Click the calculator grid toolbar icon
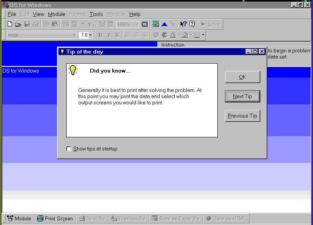Image resolution: width=313 pixels, height=225 pixels. click(x=156, y=24)
